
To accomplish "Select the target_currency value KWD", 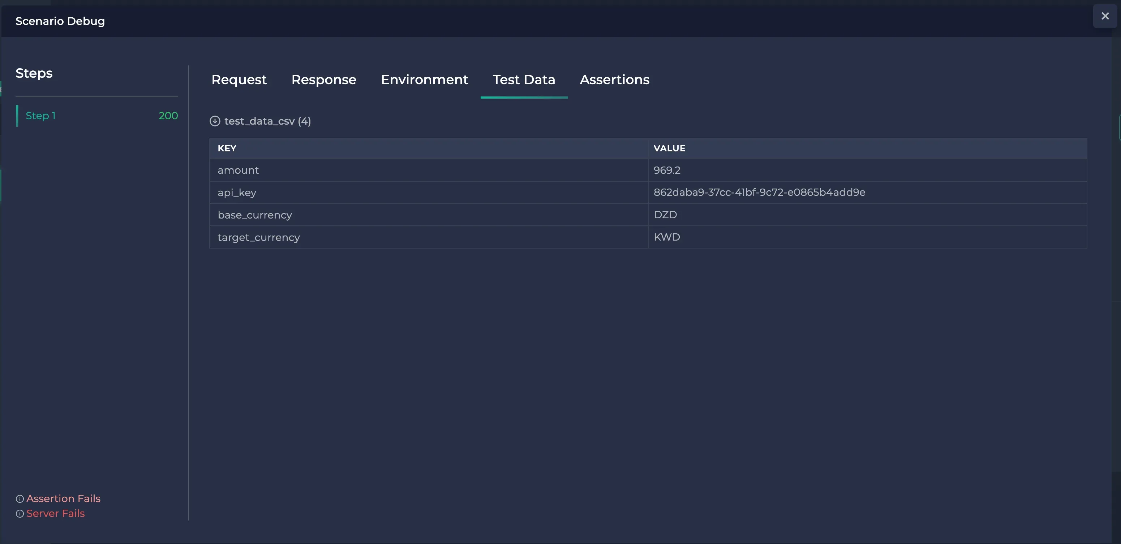I will pos(667,237).
